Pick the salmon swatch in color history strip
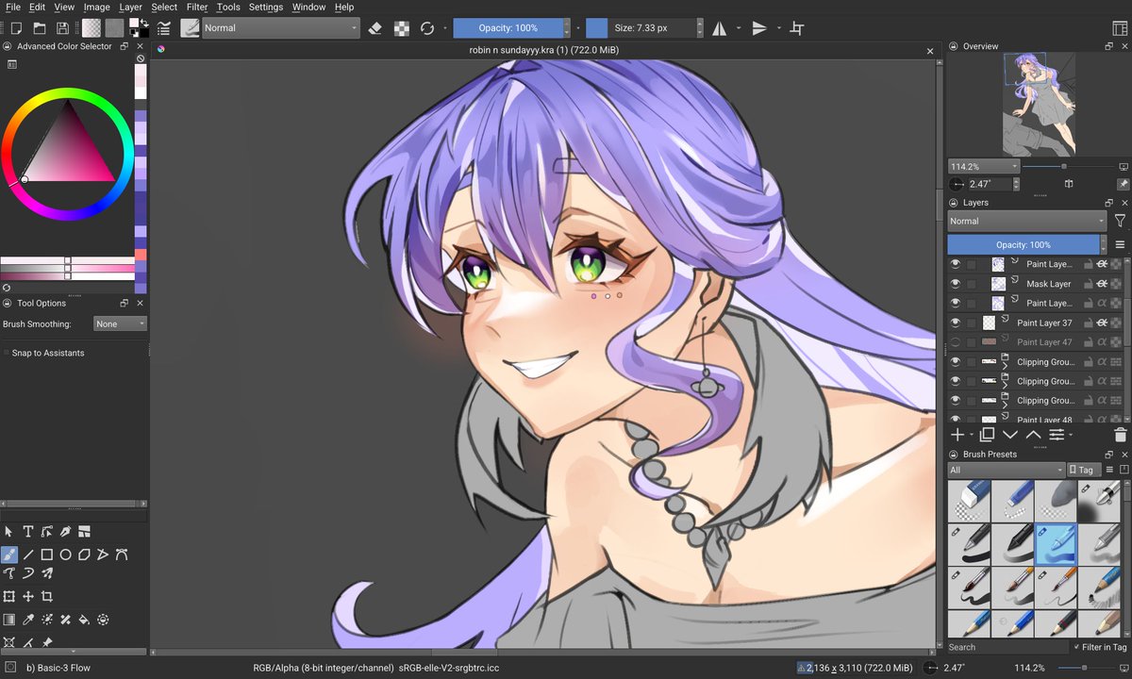Viewport: 1132px width, 679px height. 141,255
